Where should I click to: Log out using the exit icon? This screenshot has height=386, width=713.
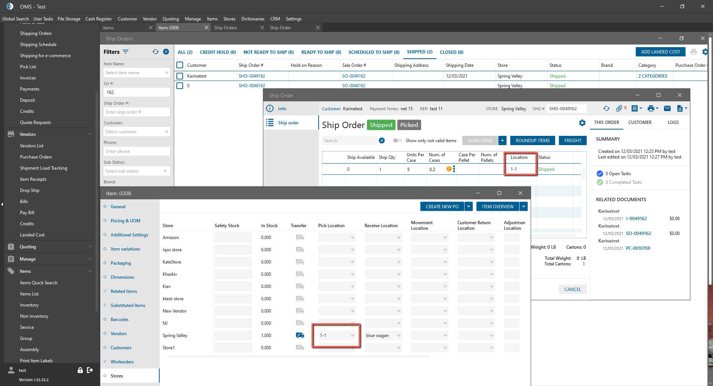(90, 370)
